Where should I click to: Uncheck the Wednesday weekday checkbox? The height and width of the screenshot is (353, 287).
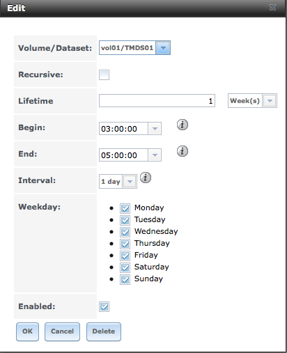(x=125, y=232)
